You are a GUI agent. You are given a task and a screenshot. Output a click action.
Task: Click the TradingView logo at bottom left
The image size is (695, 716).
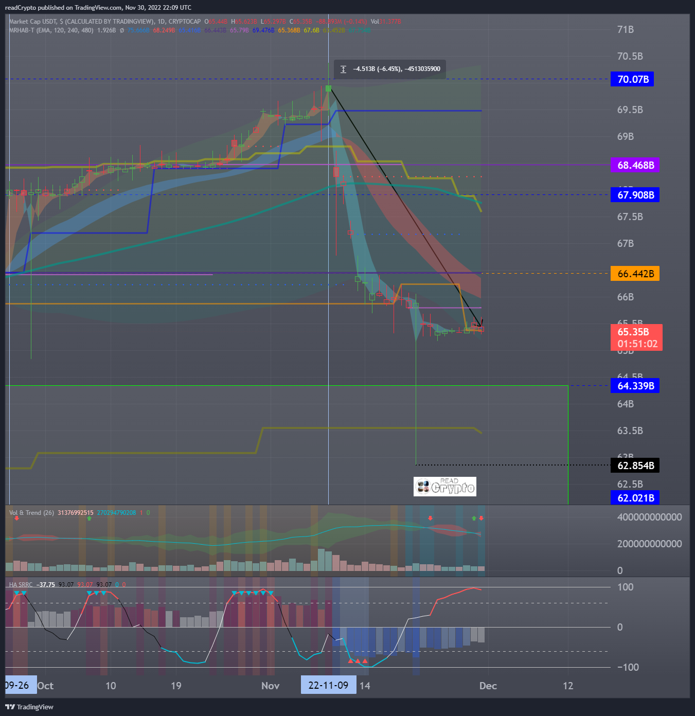tap(29, 707)
